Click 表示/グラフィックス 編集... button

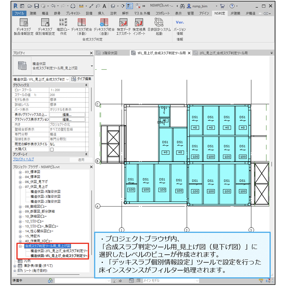(x=67, y=115)
